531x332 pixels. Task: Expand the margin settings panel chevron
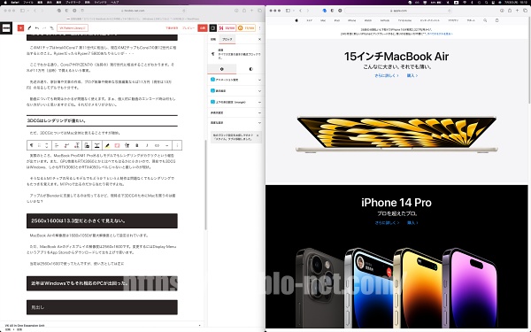click(259, 102)
